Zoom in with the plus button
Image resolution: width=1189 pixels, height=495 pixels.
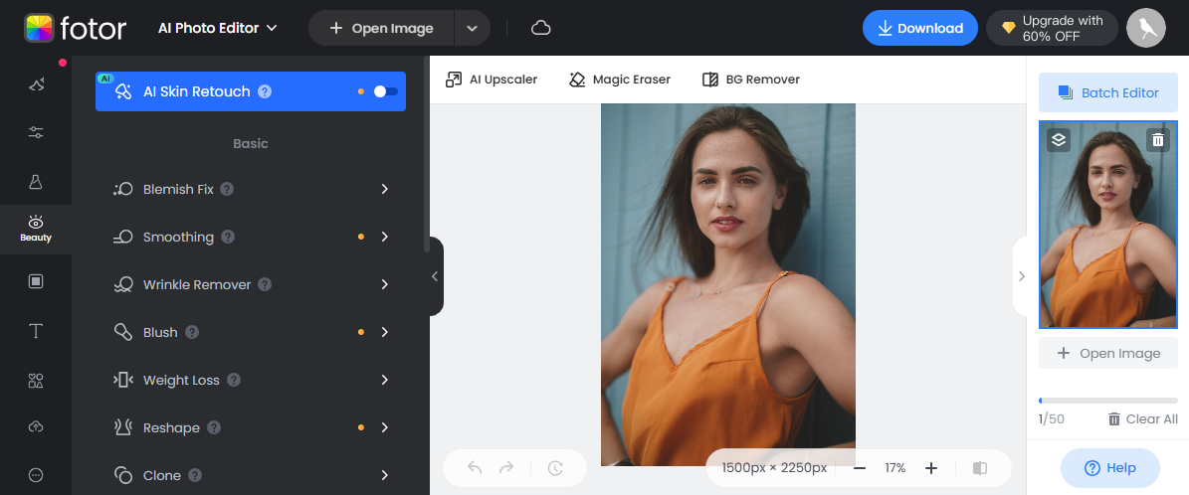coord(931,468)
